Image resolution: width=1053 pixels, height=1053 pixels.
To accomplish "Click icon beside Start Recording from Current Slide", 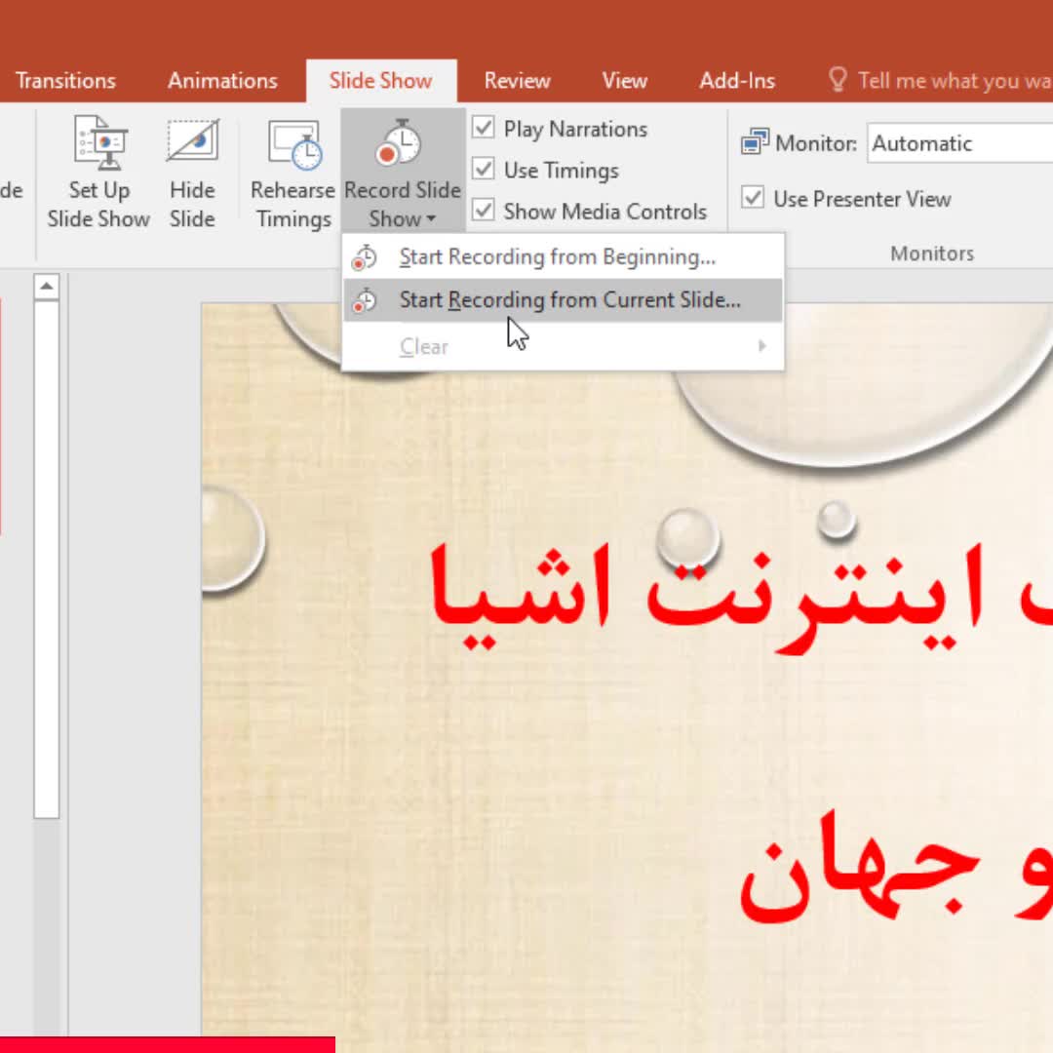I will [365, 301].
